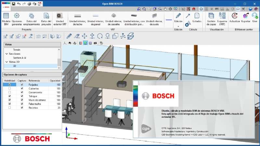Click Opacidad value 20 for Recintos
The width and height of the screenshot is (260, 146).
[59, 108]
